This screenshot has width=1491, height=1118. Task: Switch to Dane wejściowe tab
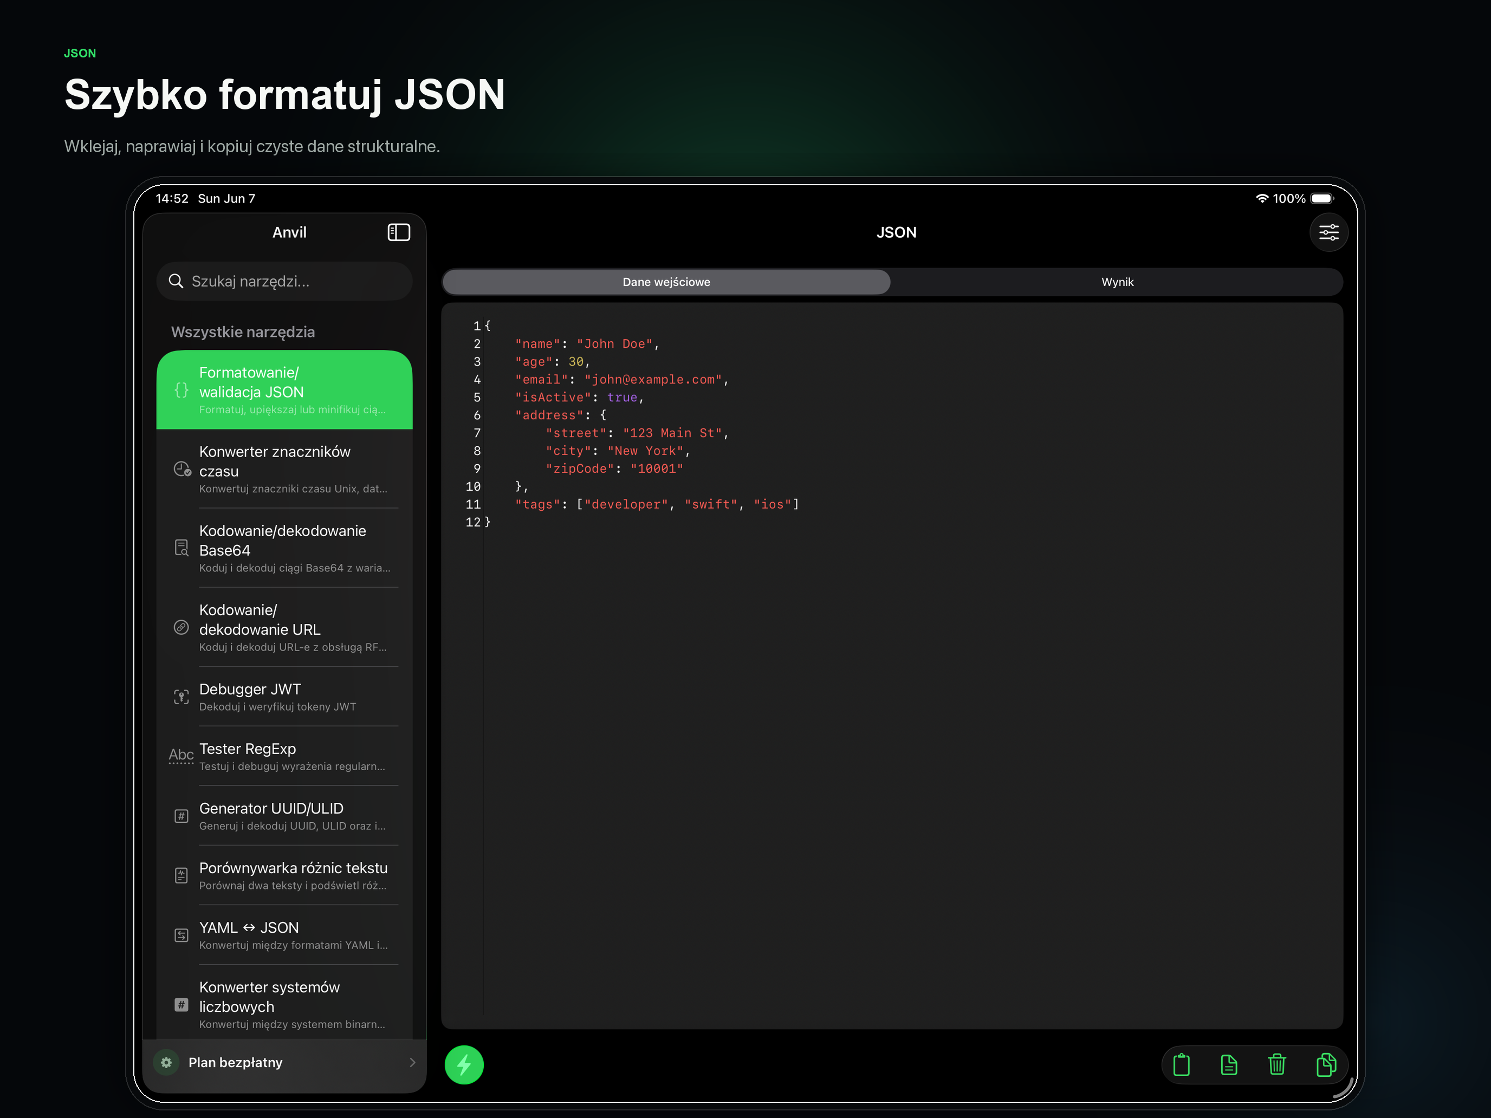coord(666,282)
